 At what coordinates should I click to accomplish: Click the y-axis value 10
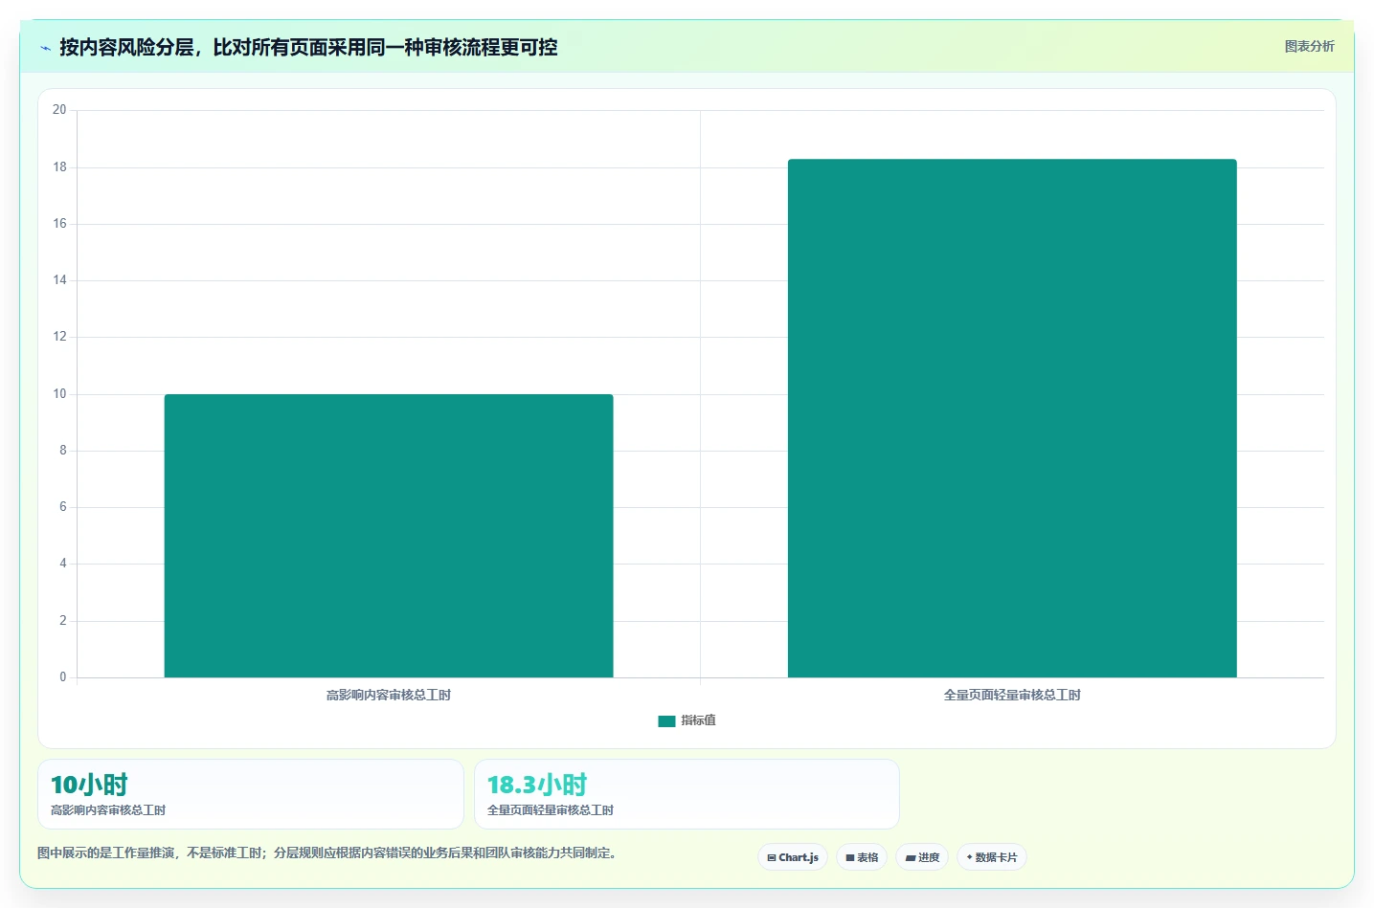[59, 394]
